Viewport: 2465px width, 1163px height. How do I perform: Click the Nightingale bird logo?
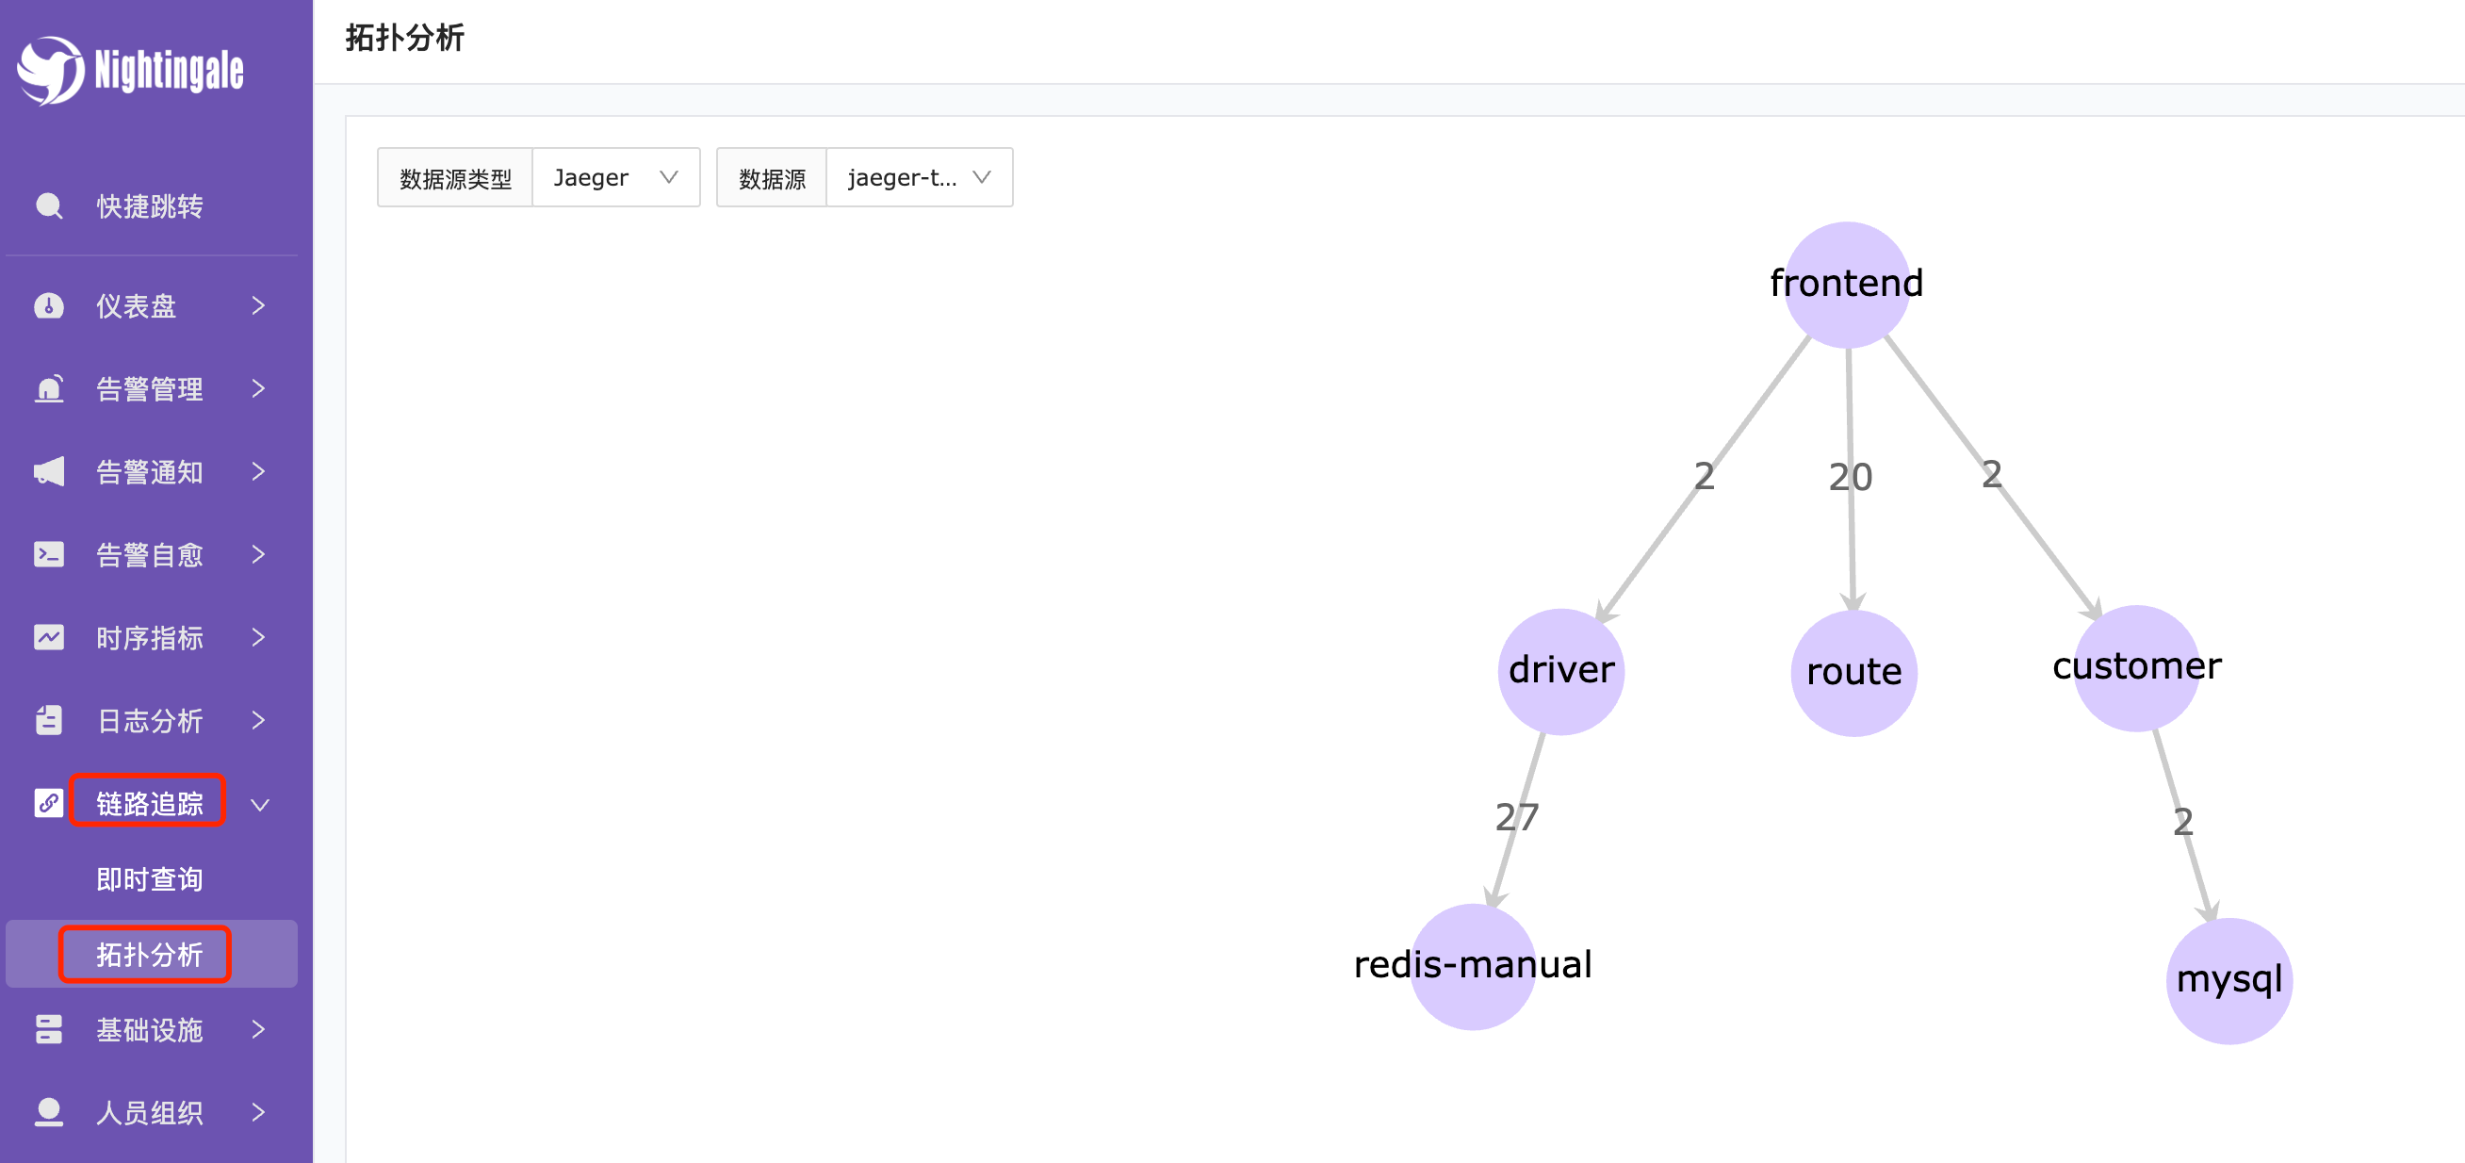click(x=50, y=70)
